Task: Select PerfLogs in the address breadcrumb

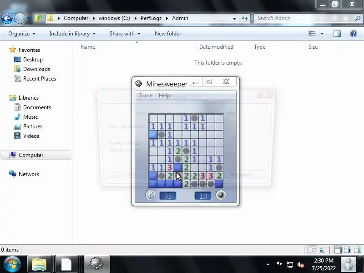Action: pos(151,18)
